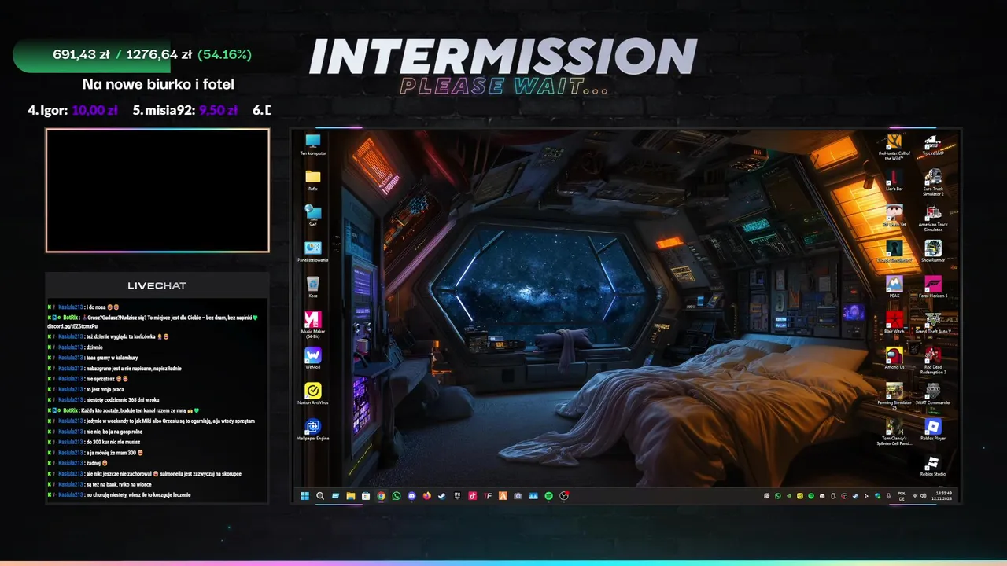Click donor entry '4. Igor: 10,00 zł'
This screenshot has width=1007, height=566.
(72, 110)
